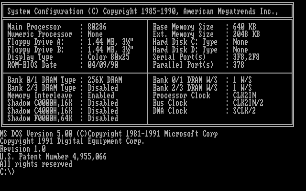
Task: Click the 80286 processor value
Action: [97, 27]
